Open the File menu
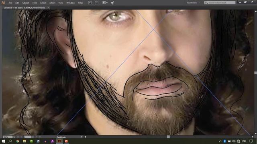Viewport: 257px width, 144px height. [10, 3]
